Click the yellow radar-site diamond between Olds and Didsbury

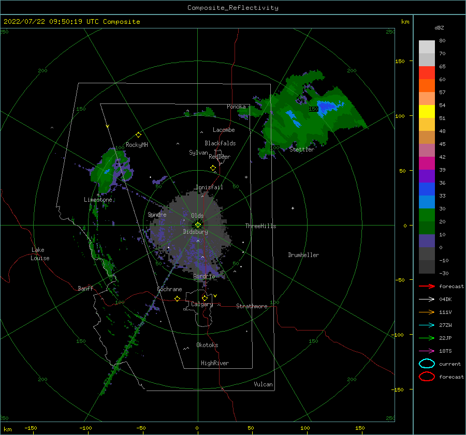tap(198, 225)
